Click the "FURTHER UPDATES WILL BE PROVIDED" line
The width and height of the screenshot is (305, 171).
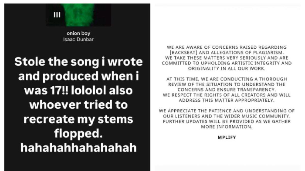tap(227, 122)
